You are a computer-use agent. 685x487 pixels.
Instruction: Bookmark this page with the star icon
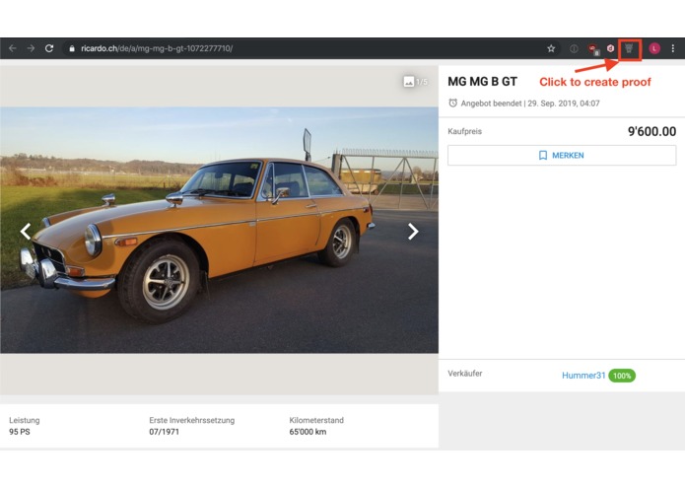point(551,48)
